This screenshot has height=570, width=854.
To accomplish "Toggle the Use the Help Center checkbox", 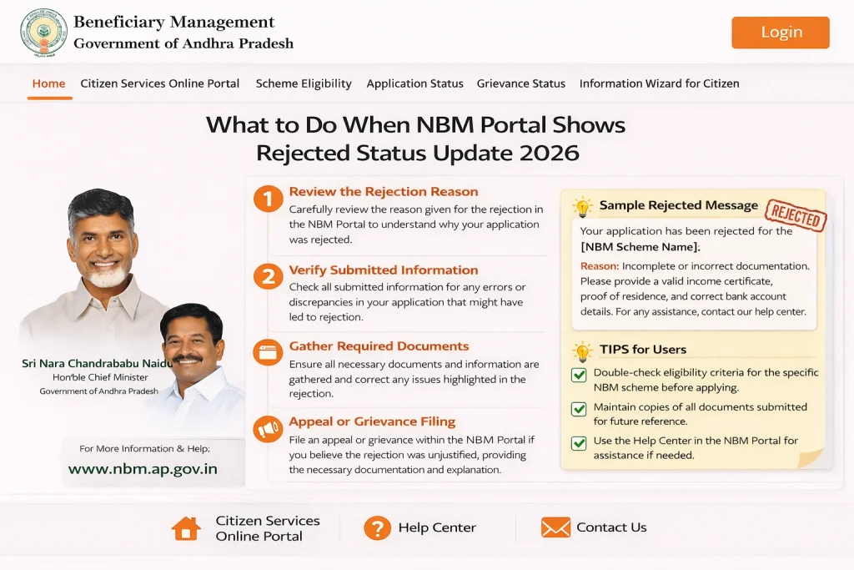I will point(579,442).
